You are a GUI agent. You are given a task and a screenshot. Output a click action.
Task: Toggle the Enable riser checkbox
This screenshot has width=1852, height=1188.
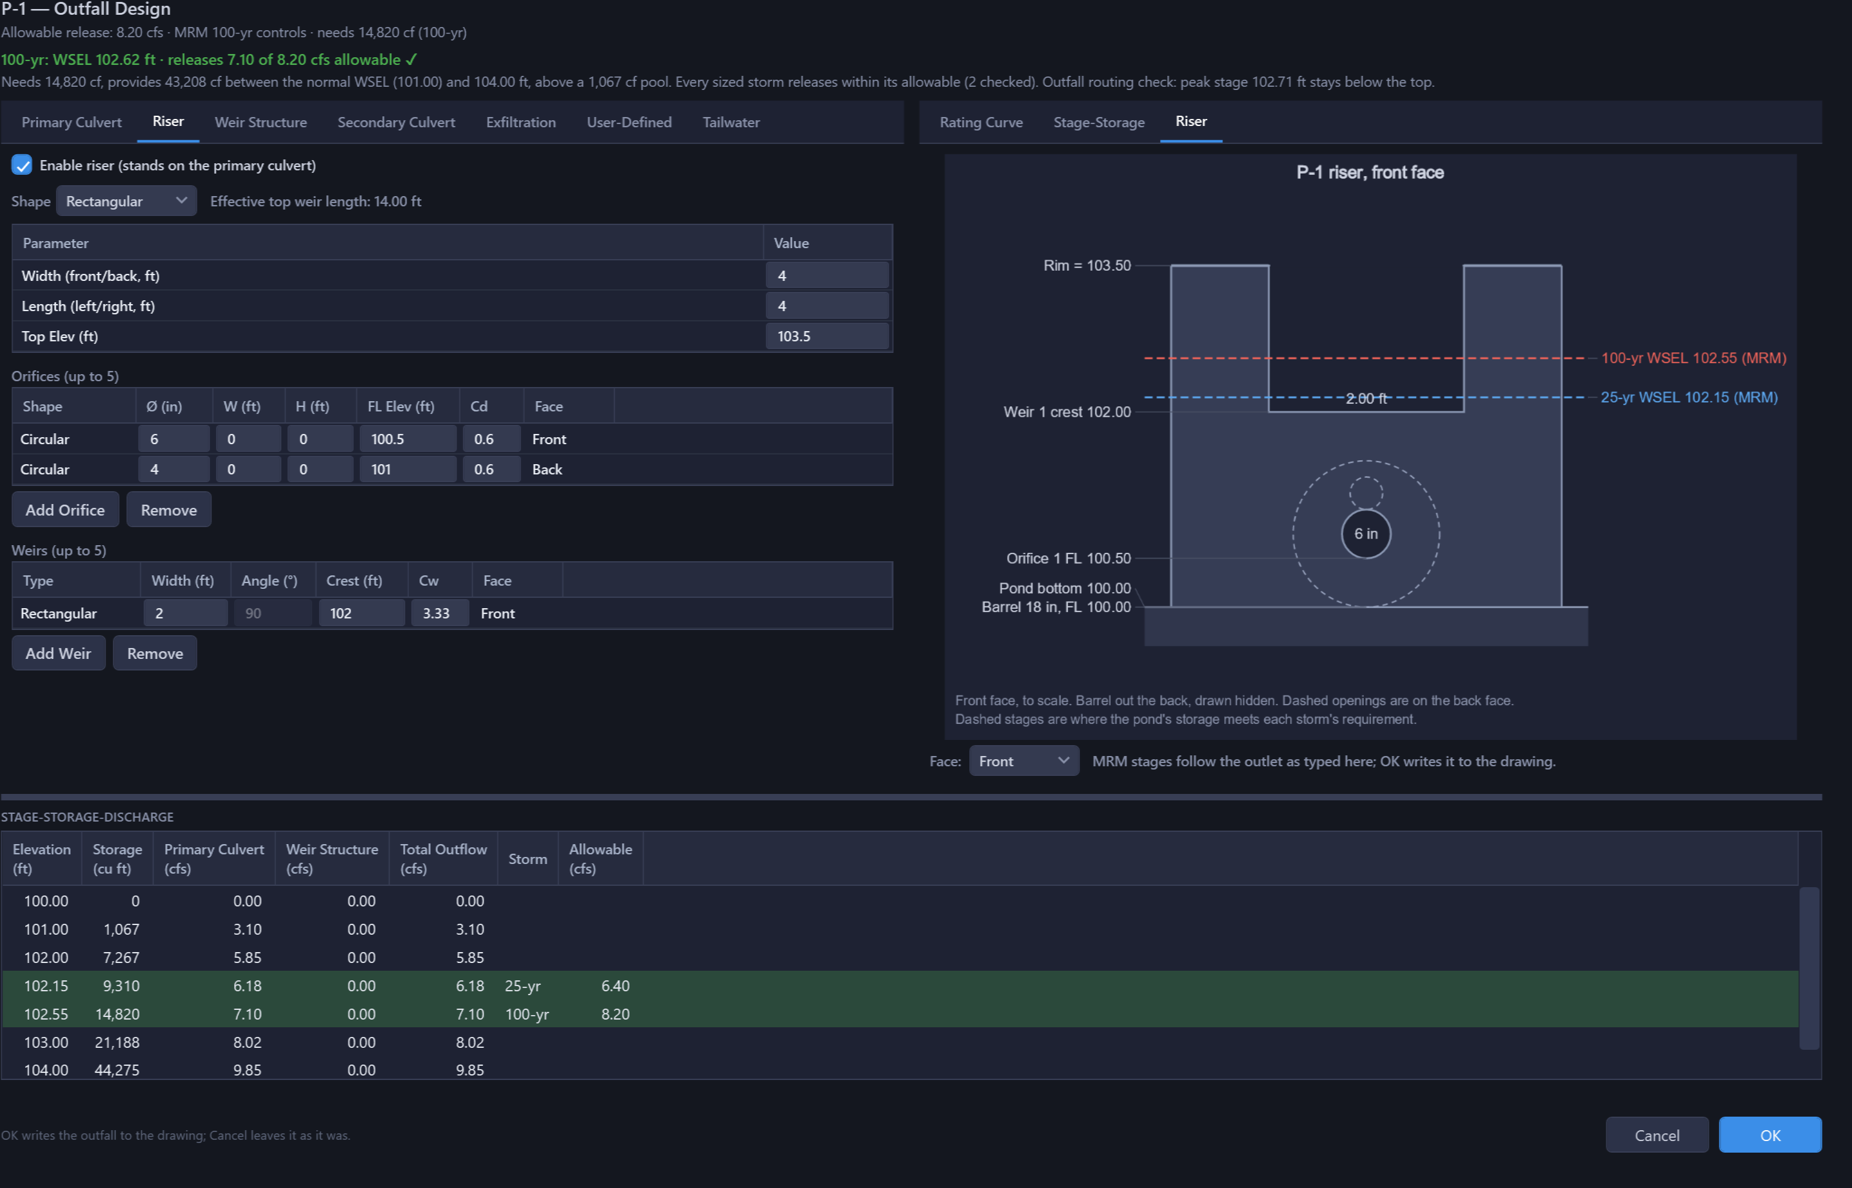point(22,165)
